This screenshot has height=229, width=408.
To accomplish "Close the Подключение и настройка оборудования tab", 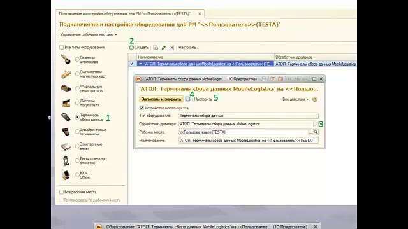I will 200,14.
